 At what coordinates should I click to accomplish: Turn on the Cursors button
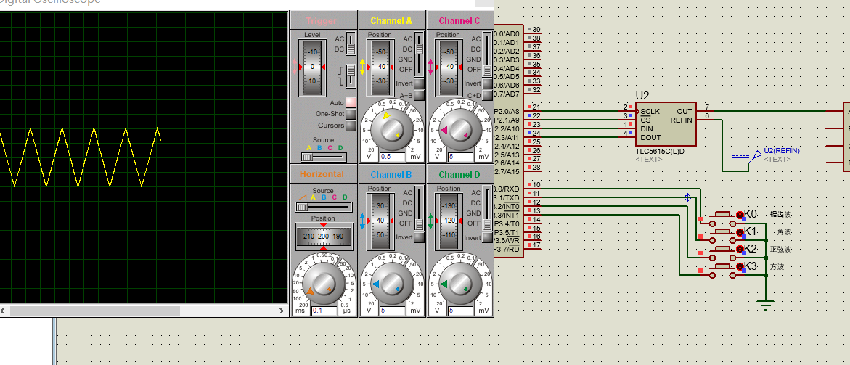(351, 126)
